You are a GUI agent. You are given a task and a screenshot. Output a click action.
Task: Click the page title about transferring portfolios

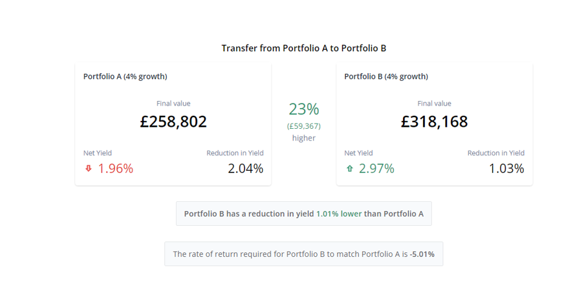[304, 48]
